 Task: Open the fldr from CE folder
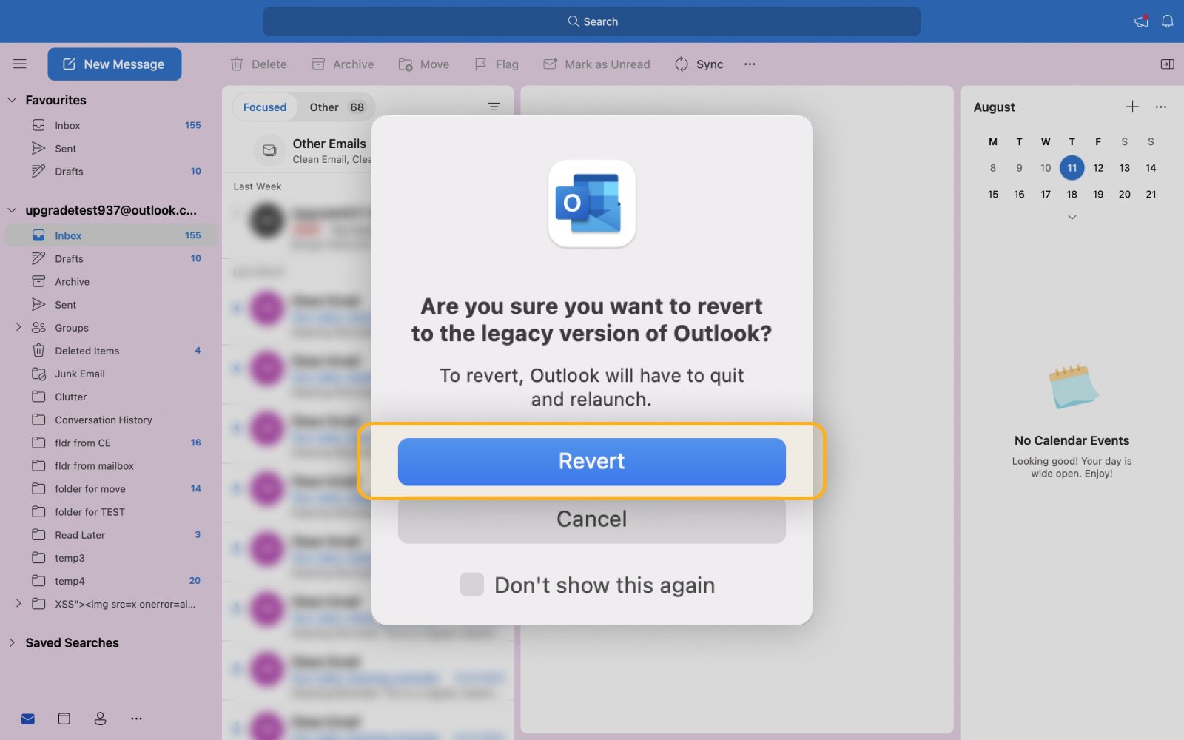click(111, 443)
